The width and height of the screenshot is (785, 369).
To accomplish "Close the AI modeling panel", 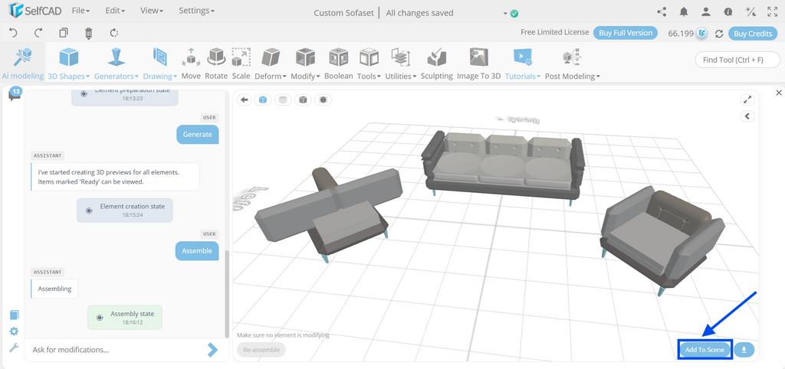I will click(779, 93).
